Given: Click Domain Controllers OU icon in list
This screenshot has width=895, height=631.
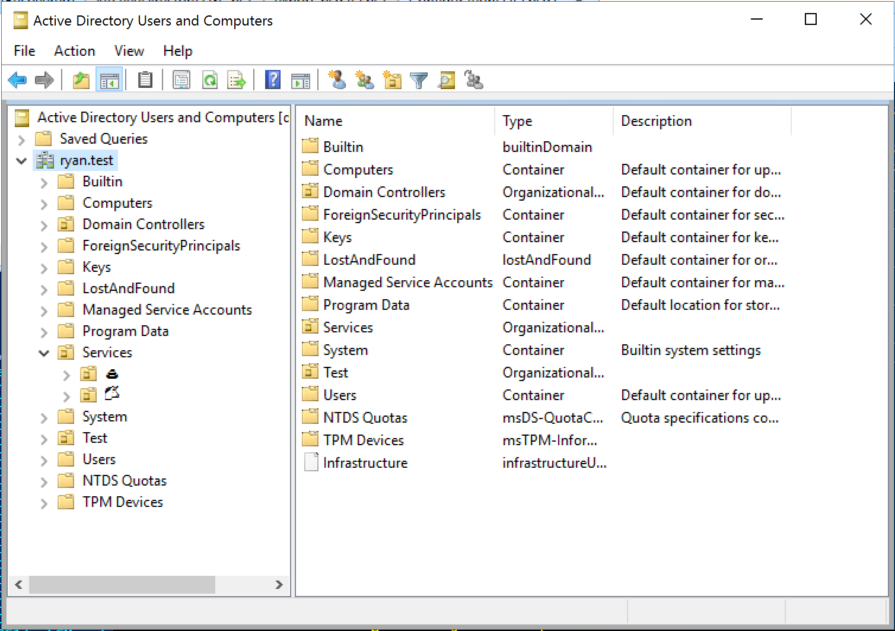Looking at the screenshot, I should coord(310,191).
